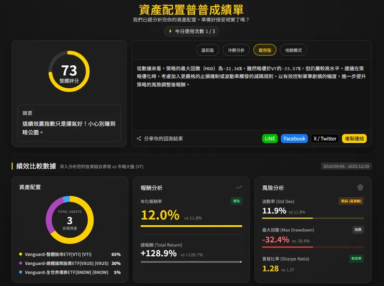This screenshot has width=384, height=286.
Task: Click the 今日使用次數 1 / 3 badge
Action: pyautogui.click(x=191, y=31)
